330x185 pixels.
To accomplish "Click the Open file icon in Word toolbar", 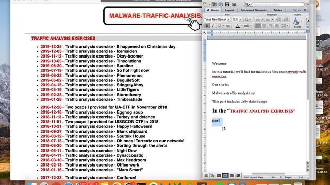I will (221, 4).
